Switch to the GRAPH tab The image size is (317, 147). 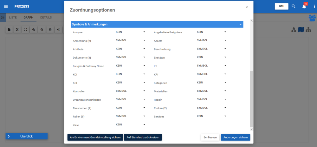(29, 17)
